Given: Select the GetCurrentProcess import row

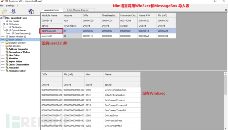Looking at the screenshot, I should (91, 100).
